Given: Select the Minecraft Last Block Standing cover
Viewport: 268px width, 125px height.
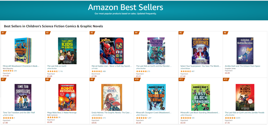Looking at the screenshot, I should [x=200, y=97].
